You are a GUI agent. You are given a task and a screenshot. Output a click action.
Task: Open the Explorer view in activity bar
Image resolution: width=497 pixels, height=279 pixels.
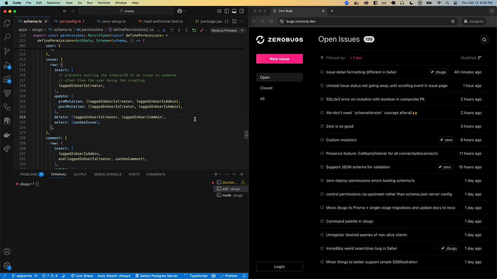point(7,23)
